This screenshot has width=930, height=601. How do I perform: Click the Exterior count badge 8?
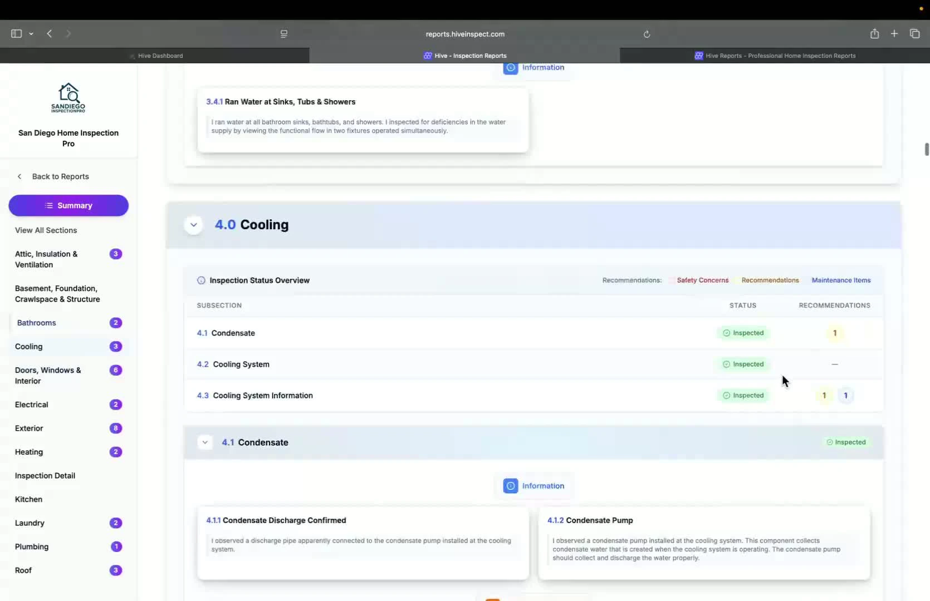click(x=116, y=428)
